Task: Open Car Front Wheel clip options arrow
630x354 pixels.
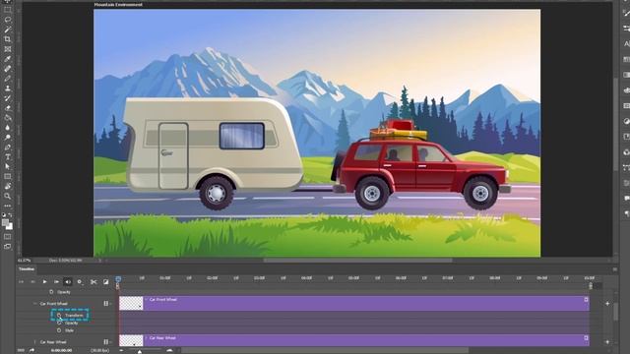Action: (x=587, y=299)
